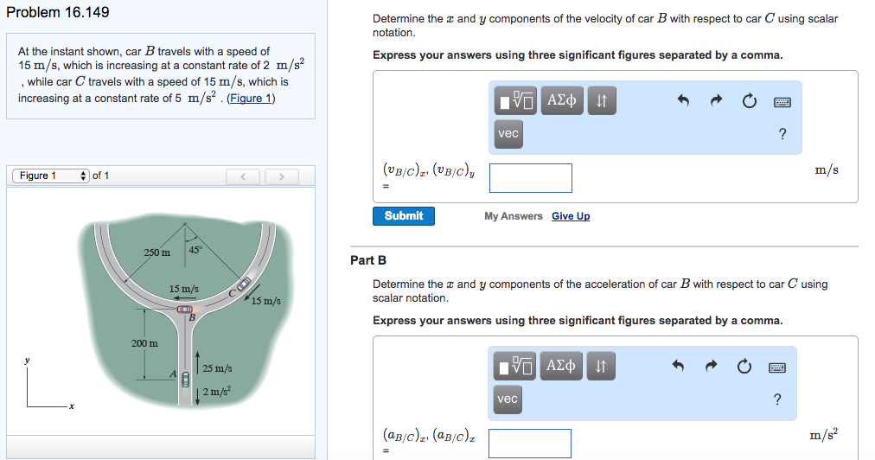This screenshot has width=875, height=460.
Task: Click the Part B heading
Action: tap(368, 260)
